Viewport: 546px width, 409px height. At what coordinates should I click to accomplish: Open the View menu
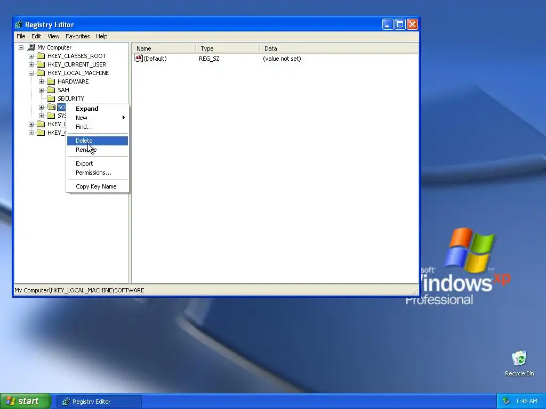point(53,36)
